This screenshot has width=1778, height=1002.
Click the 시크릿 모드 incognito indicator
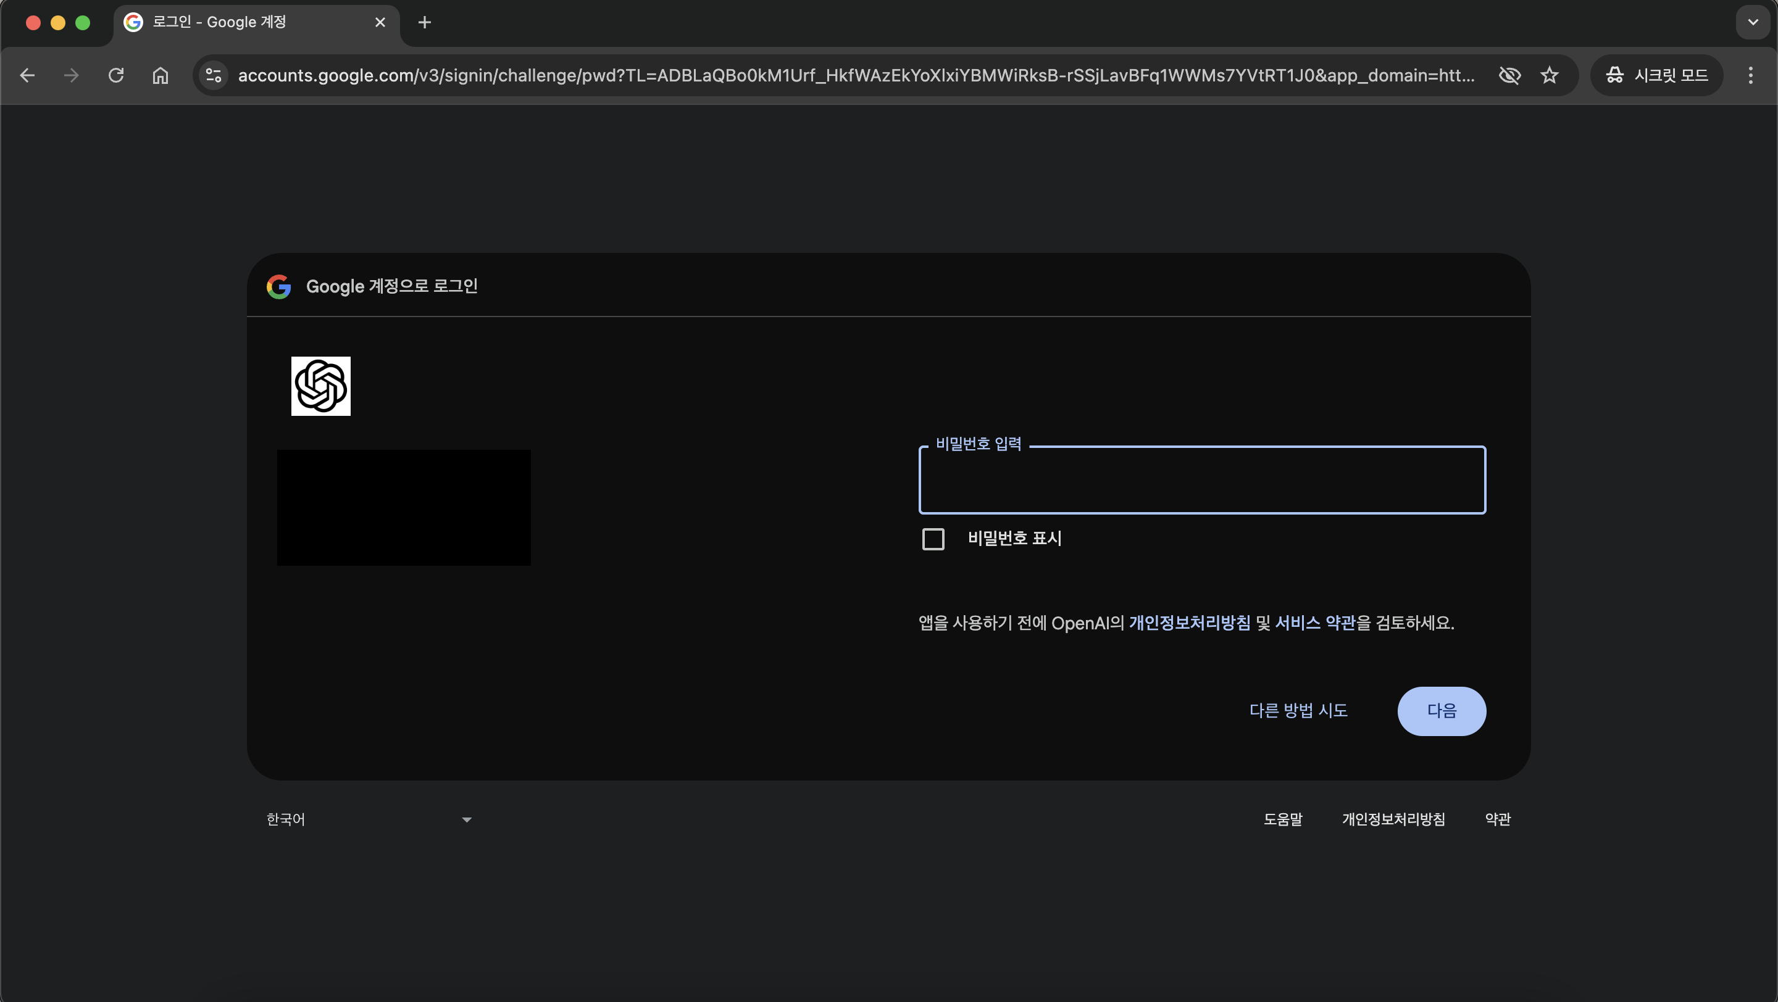1656,75
